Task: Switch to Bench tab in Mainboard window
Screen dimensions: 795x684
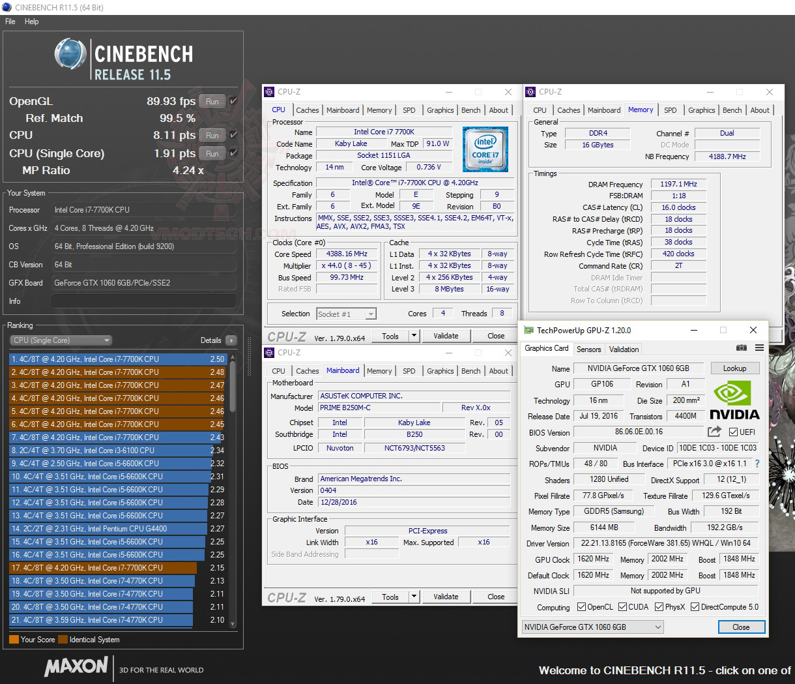Action: click(471, 371)
